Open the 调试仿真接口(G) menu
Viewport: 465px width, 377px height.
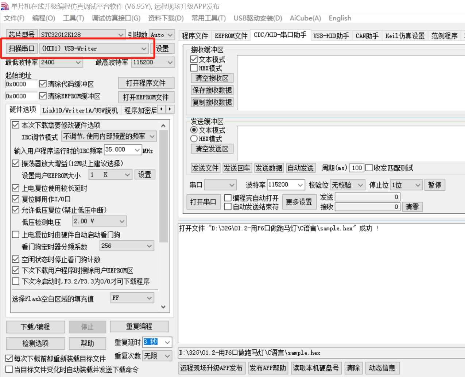pos(116,18)
